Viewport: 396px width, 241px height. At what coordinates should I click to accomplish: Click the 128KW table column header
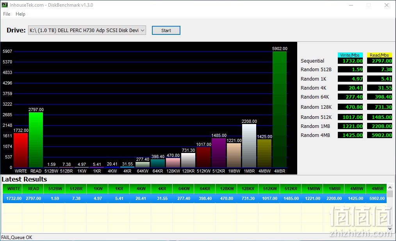tap(227, 189)
